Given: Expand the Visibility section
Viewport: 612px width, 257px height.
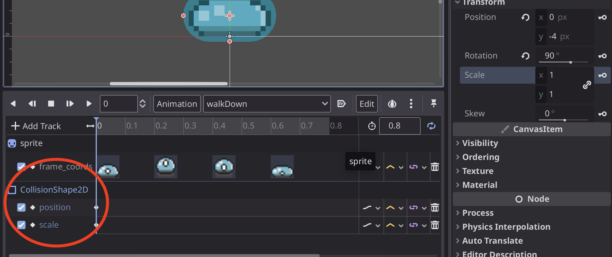Looking at the screenshot, I should tap(480, 143).
